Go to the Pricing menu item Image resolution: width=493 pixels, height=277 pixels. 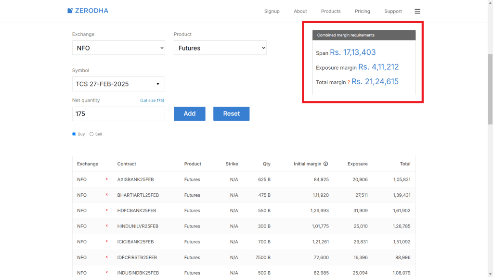point(362,11)
